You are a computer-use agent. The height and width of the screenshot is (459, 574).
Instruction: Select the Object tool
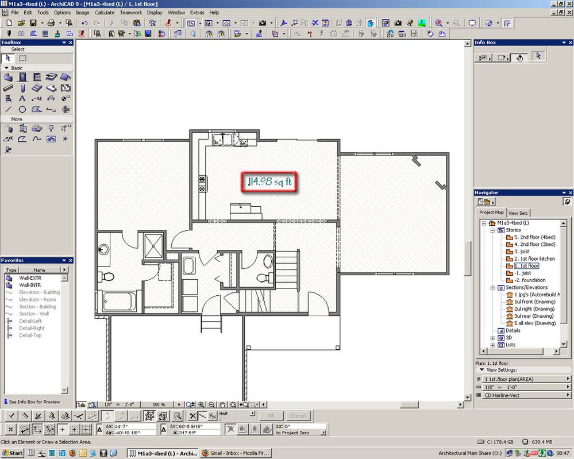click(x=8, y=98)
